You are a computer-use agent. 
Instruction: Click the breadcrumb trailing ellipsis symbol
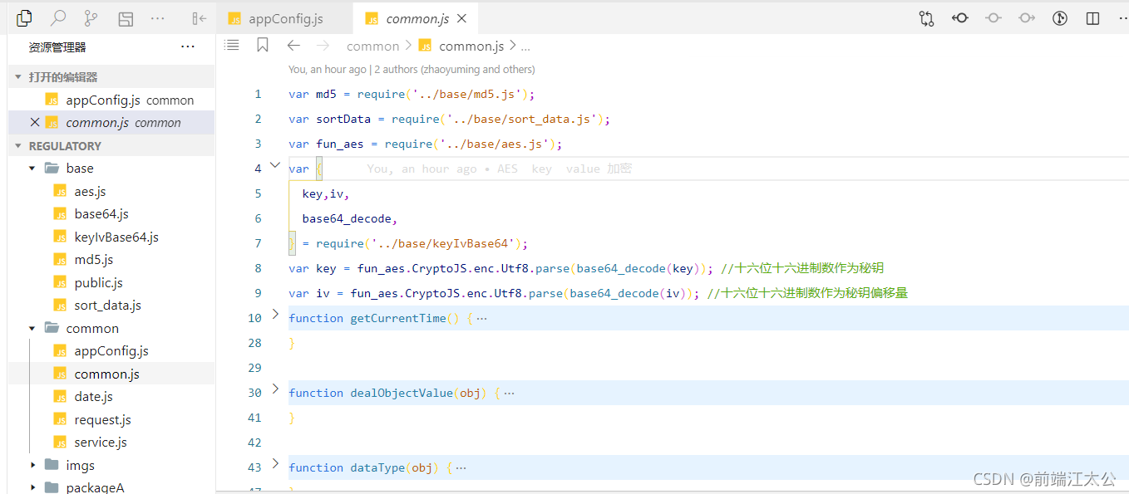click(525, 46)
